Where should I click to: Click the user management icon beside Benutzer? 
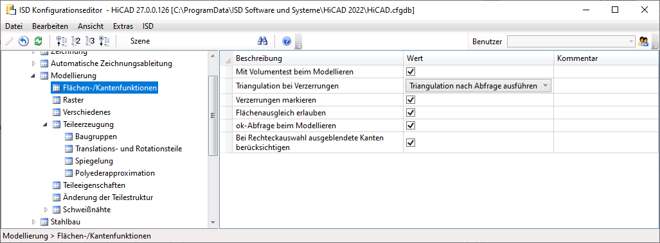point(643,41)
